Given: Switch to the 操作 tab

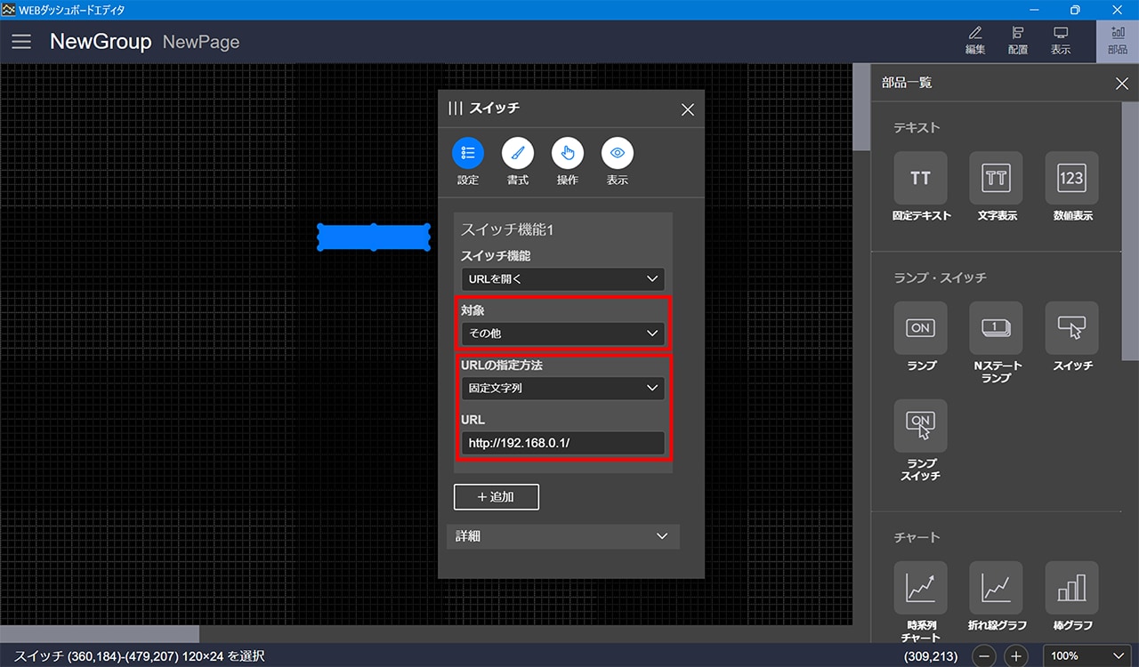Looking at the screenshot, I should [x=567, y=154].
